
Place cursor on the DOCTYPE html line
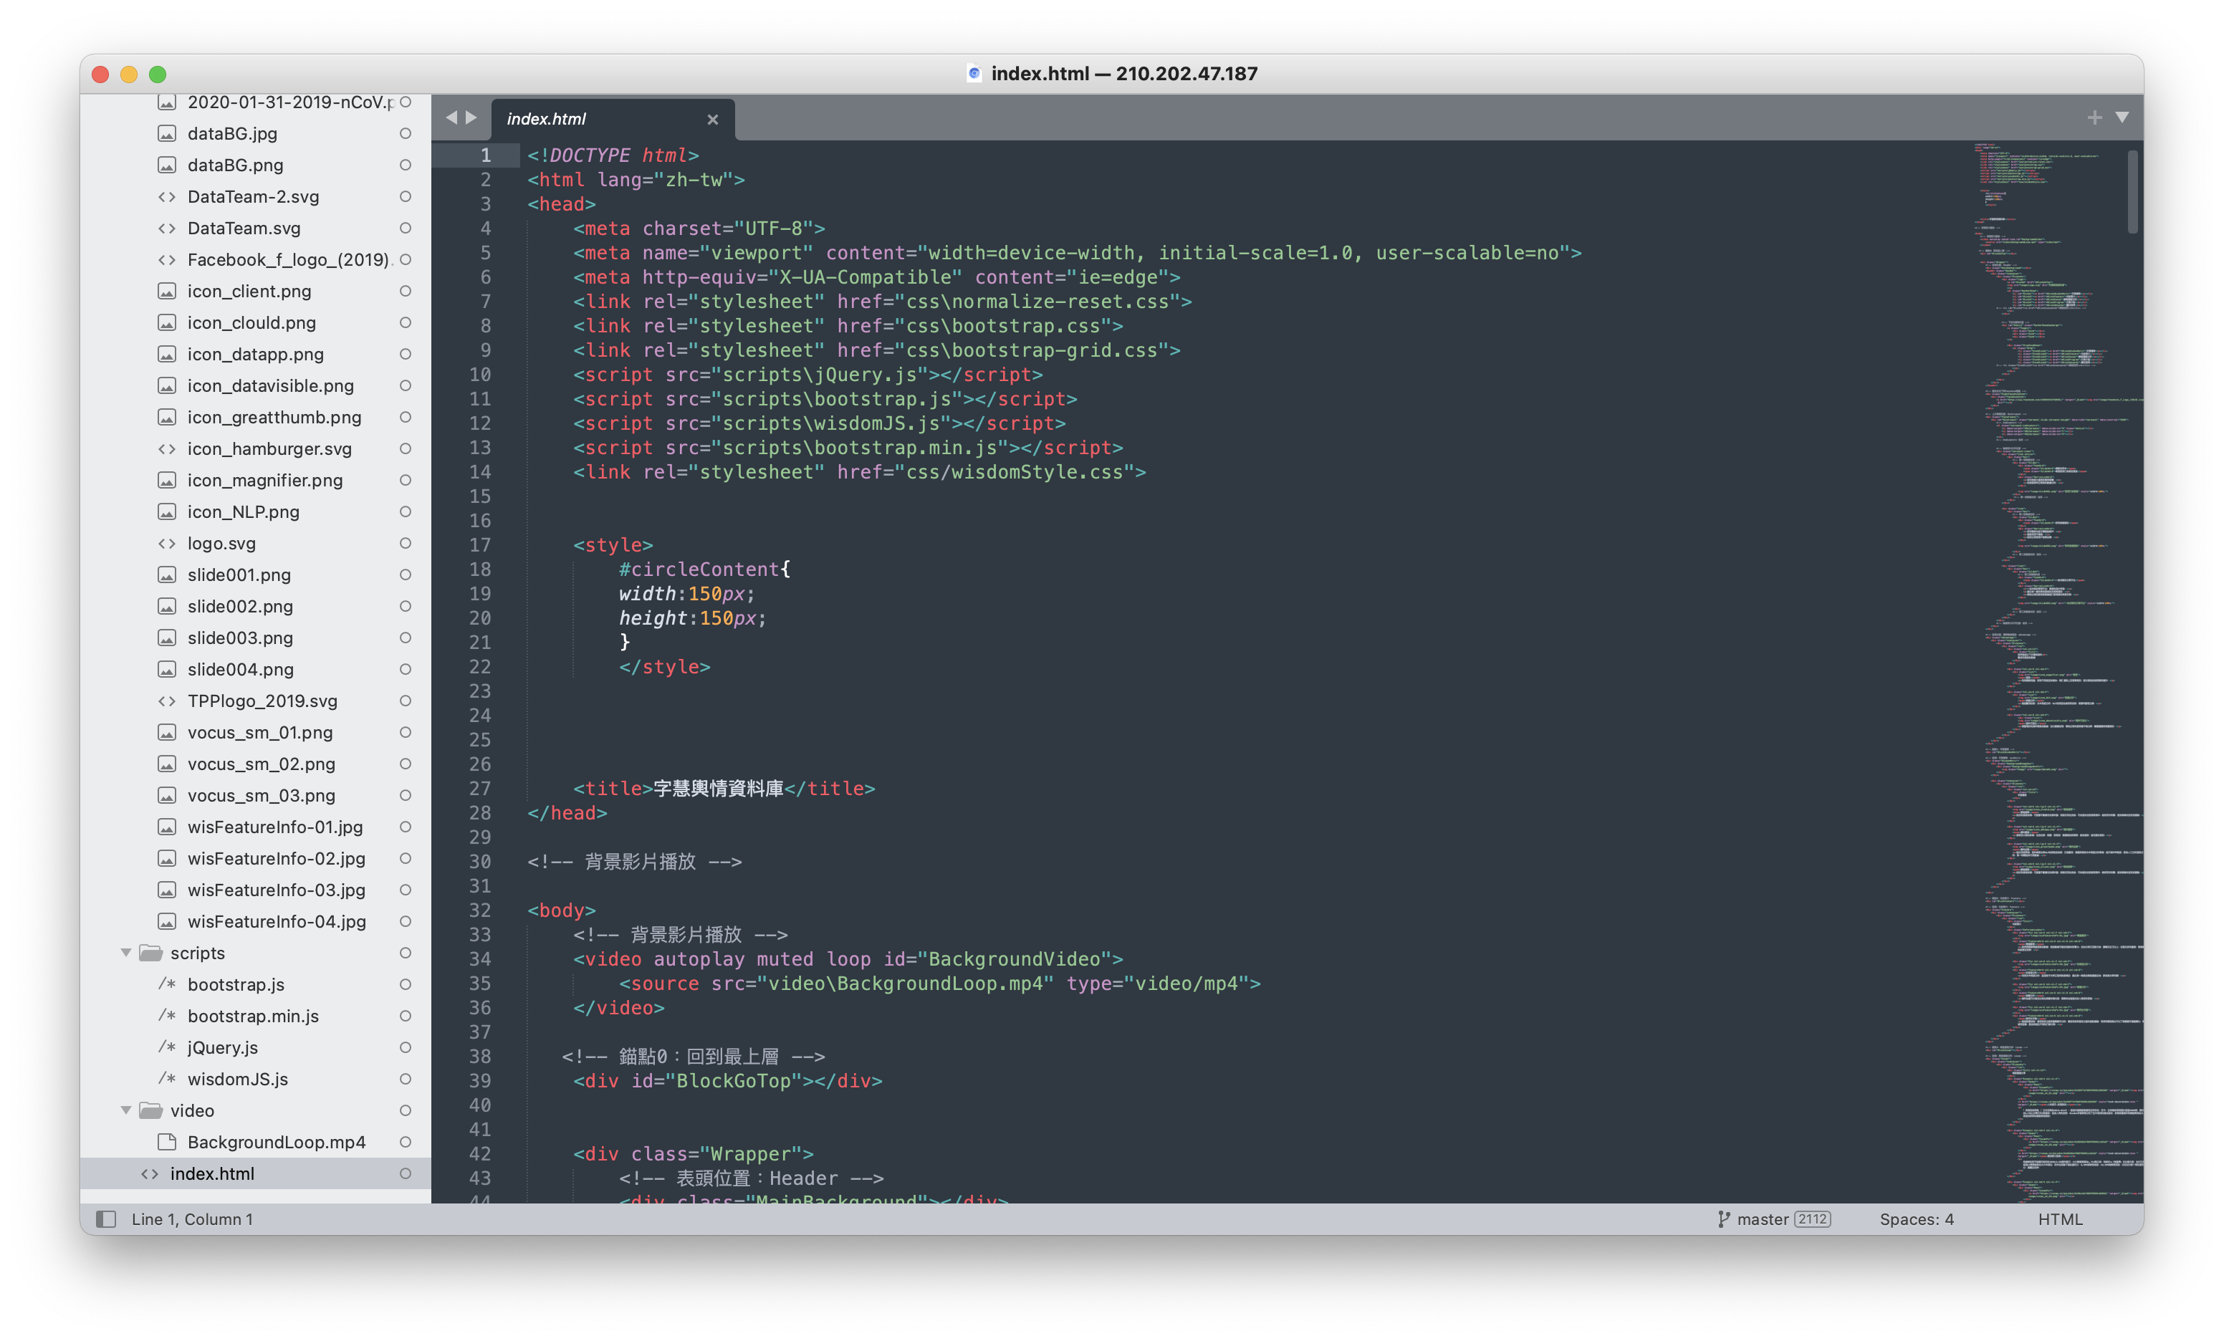click(x=613, y=155)
